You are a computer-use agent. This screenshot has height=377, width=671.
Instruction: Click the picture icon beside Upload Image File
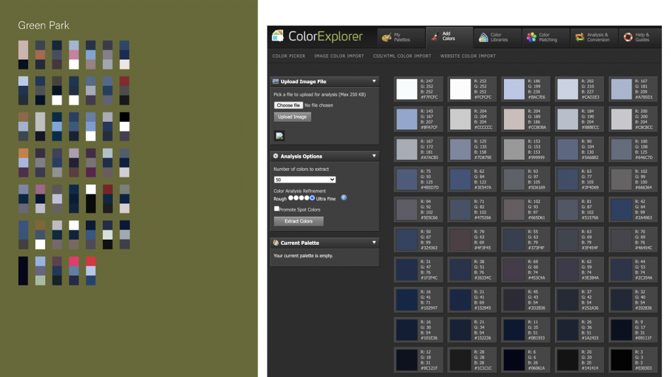[x=276, y=81]
